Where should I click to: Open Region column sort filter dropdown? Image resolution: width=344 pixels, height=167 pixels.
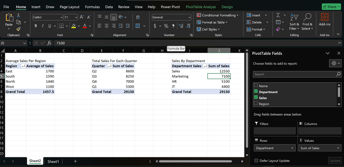click(x=23, y=66)
